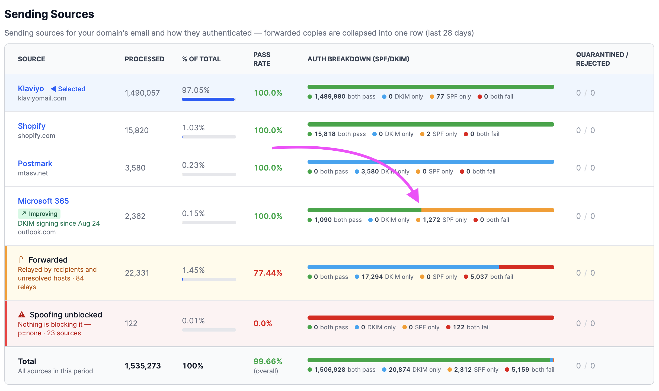This screenshot has height=391, width=659.
Task: Click the Forwarded row title
Action: click(x=48, y=260)
